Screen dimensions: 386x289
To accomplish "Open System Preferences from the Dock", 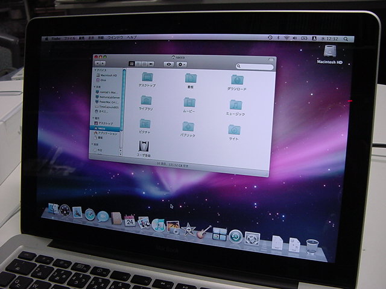I will pyautogui.click(x=252, y=238).
